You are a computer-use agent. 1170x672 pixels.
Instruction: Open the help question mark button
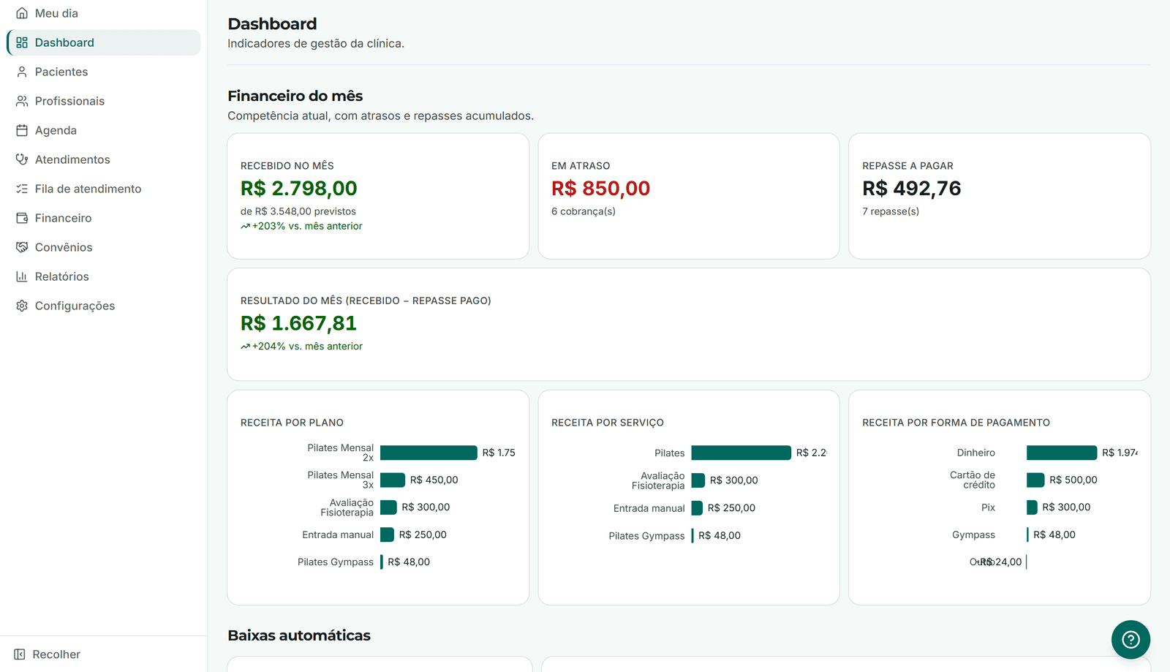tap(1131, 640)
